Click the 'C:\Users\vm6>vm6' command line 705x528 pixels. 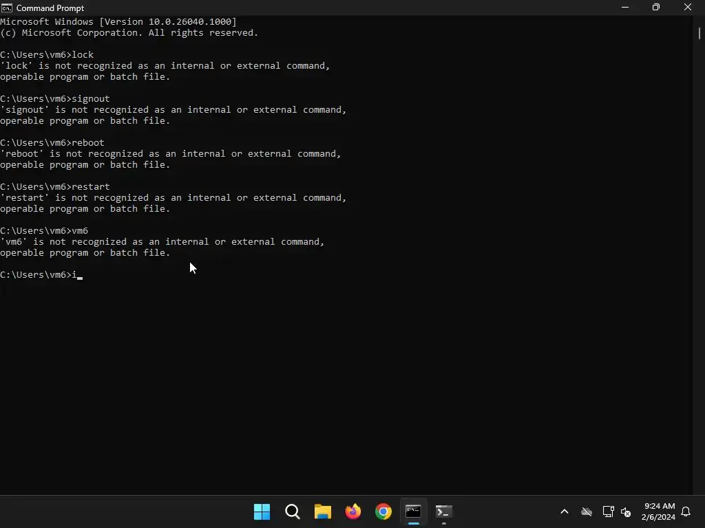(44, 231)
